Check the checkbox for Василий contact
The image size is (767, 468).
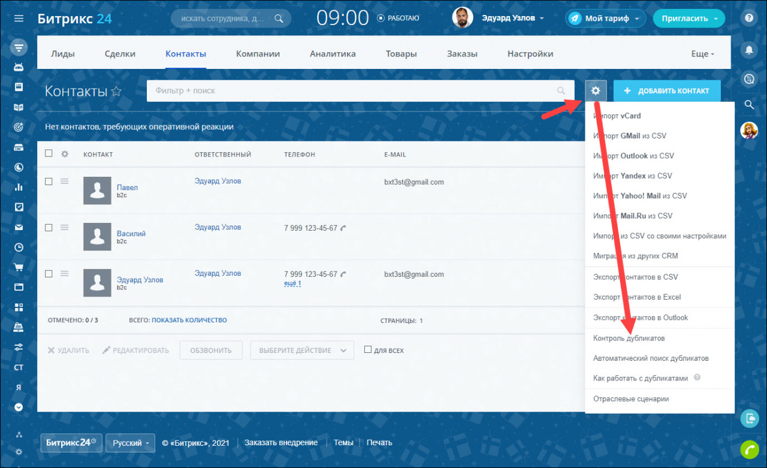[49, 227]
